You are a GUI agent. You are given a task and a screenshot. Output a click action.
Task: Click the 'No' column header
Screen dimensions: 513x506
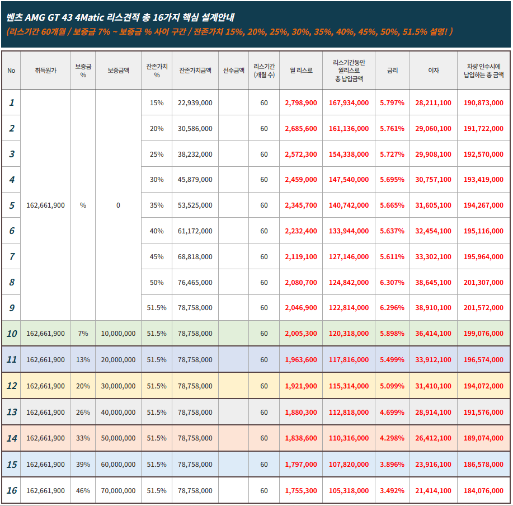point(11,71)
